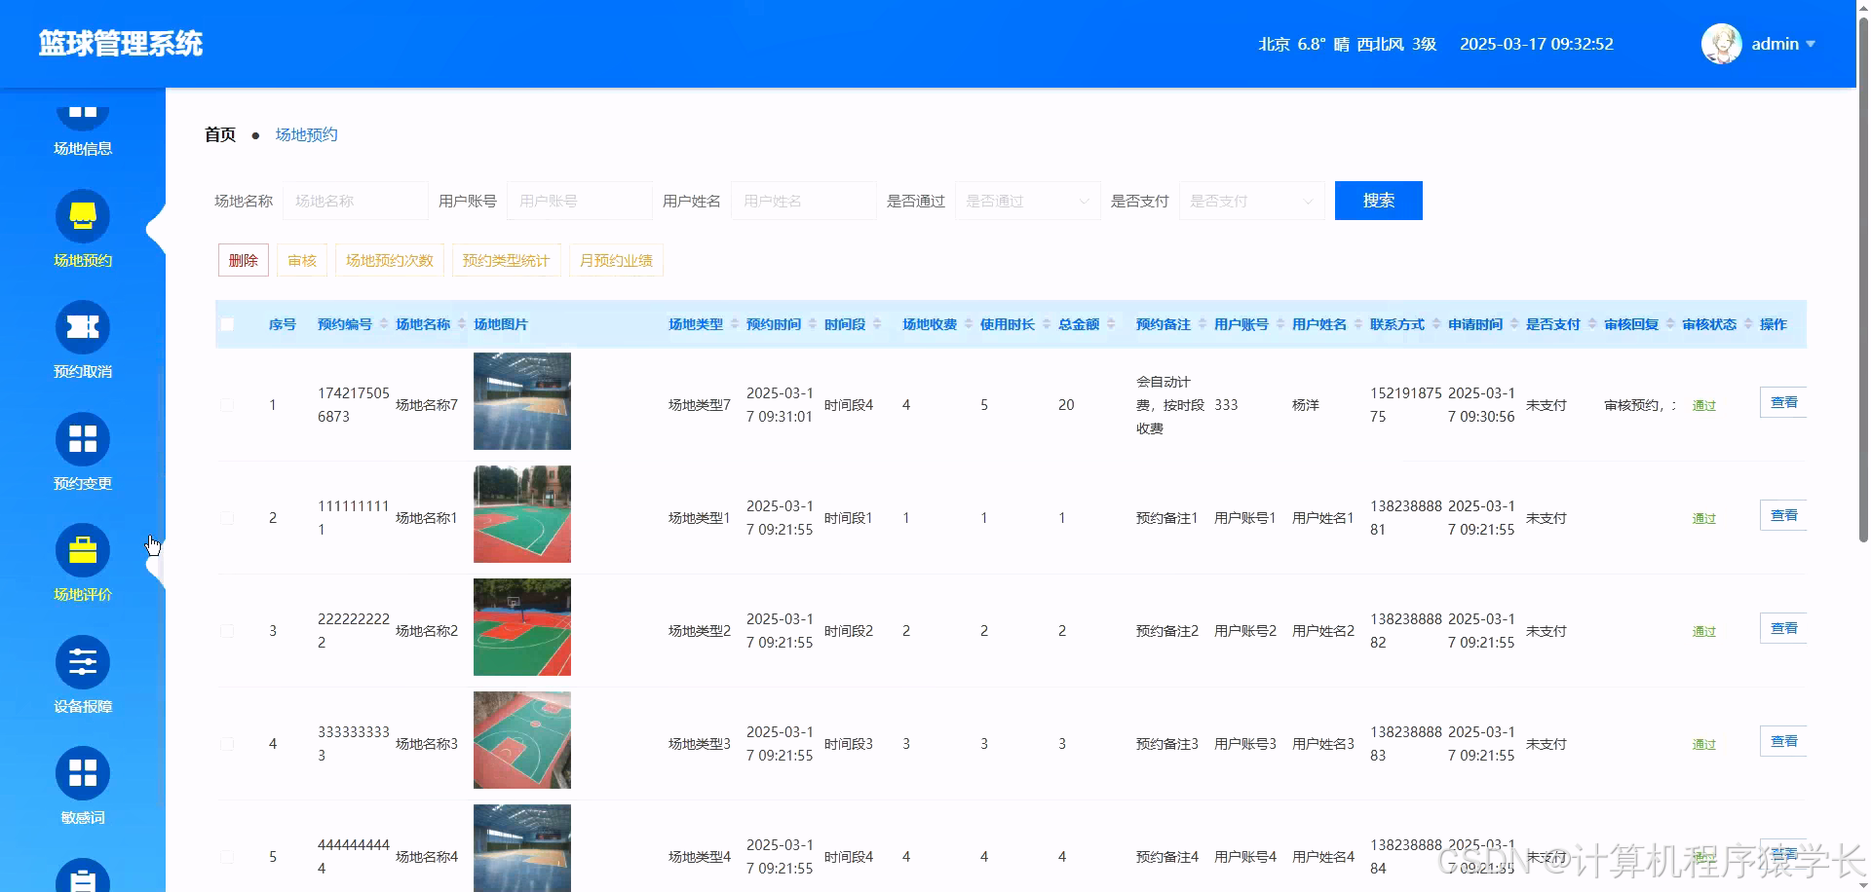This screenshot has width=1871, height=892.
Task: Open the 是否通过 dropdown
Action: (x=1027, y=201)
